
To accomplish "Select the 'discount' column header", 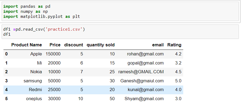I will click(74, 45).
